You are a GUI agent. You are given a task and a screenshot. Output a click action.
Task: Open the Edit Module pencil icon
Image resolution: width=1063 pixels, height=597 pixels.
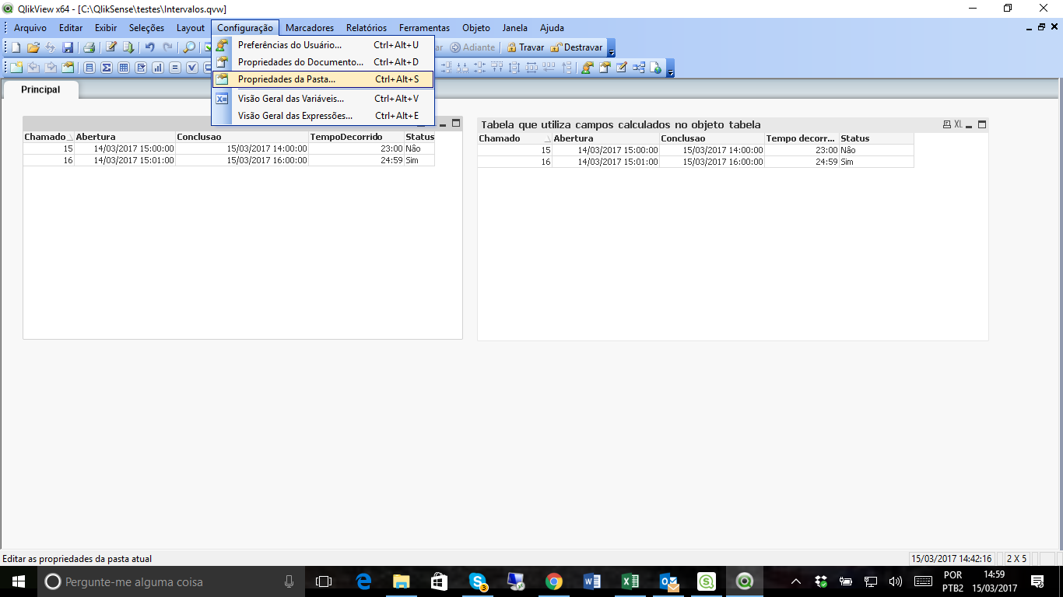point(622,67)
